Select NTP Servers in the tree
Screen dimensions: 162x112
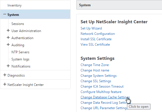coord(20,52)
